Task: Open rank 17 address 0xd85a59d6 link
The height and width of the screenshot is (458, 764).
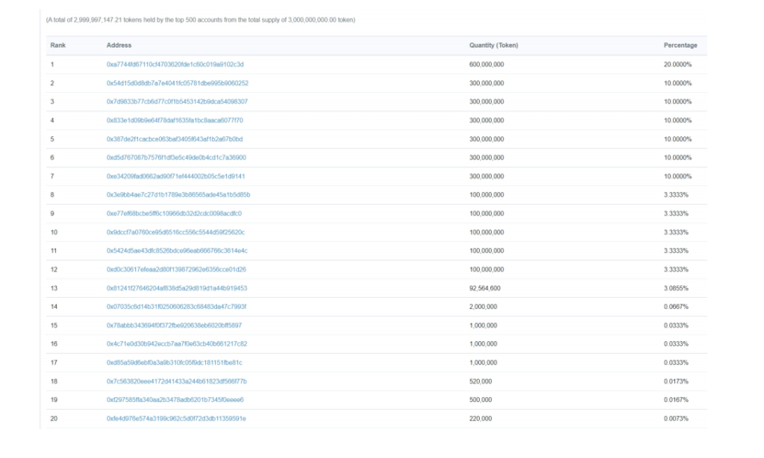Action: 175,363
